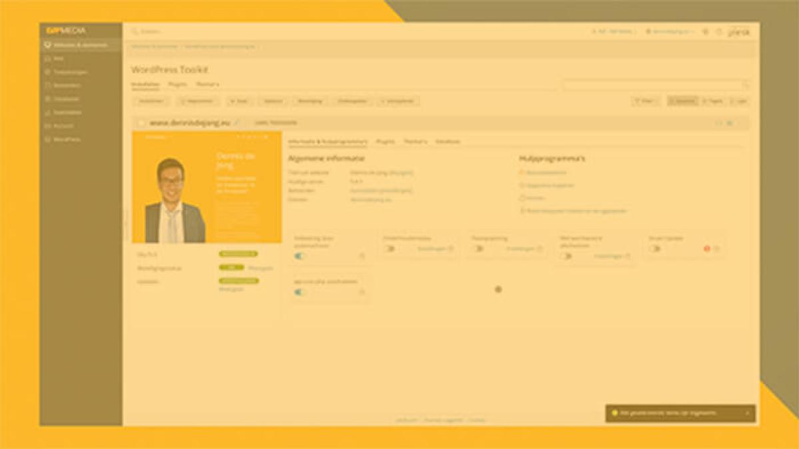Toggle the password protection switch

(x=566, y=256)
